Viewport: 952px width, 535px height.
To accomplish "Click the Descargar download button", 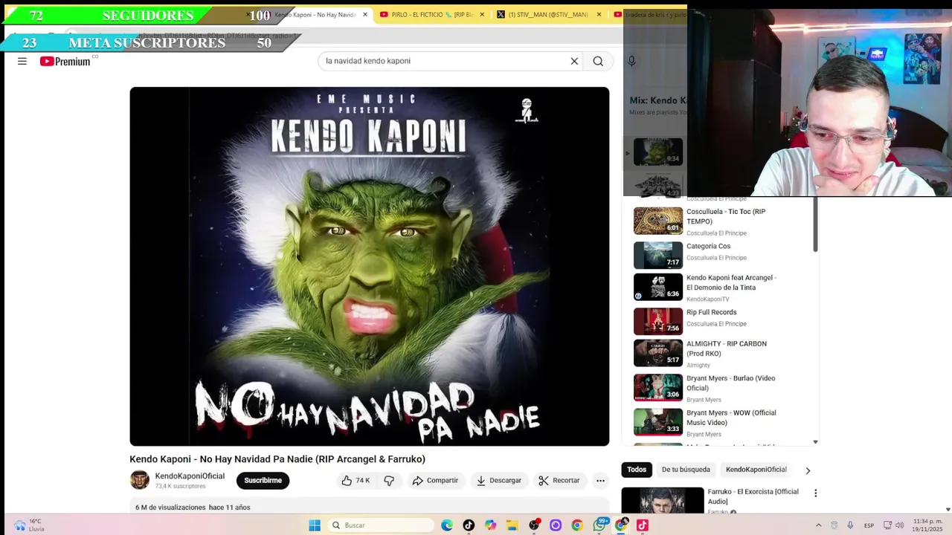I will 499,481.
